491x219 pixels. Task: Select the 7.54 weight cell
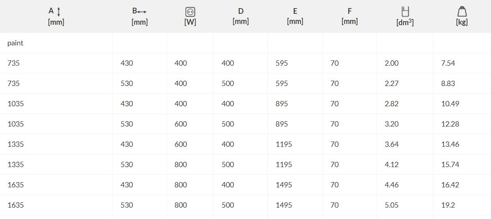[x=448, y=63]
